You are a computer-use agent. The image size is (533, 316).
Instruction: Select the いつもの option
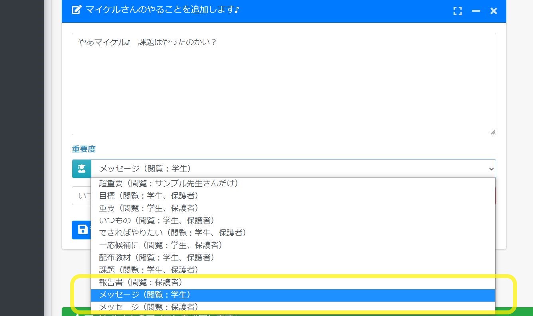tap(156, 220)
